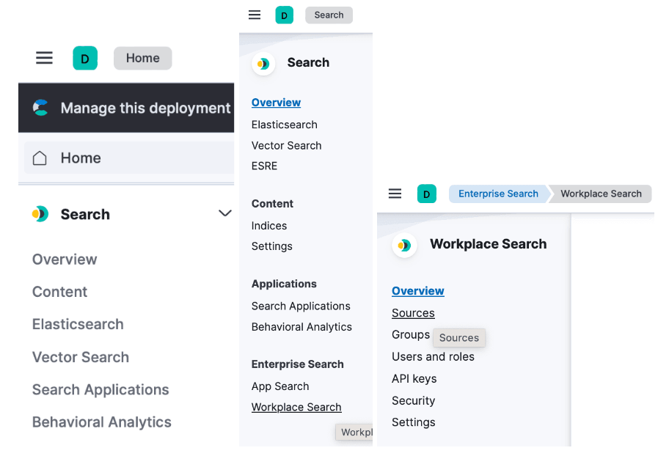
Task: Click the house icon in the Home row
Action: click(x=40, y=158)
